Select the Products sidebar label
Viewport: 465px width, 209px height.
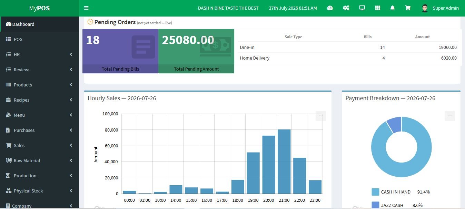coord(23,85)
